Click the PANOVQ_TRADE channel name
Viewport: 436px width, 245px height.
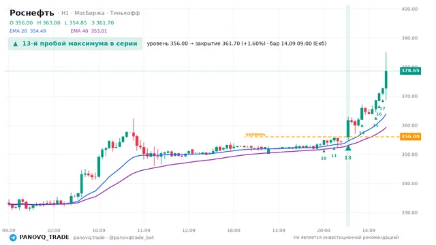[44, 238]
